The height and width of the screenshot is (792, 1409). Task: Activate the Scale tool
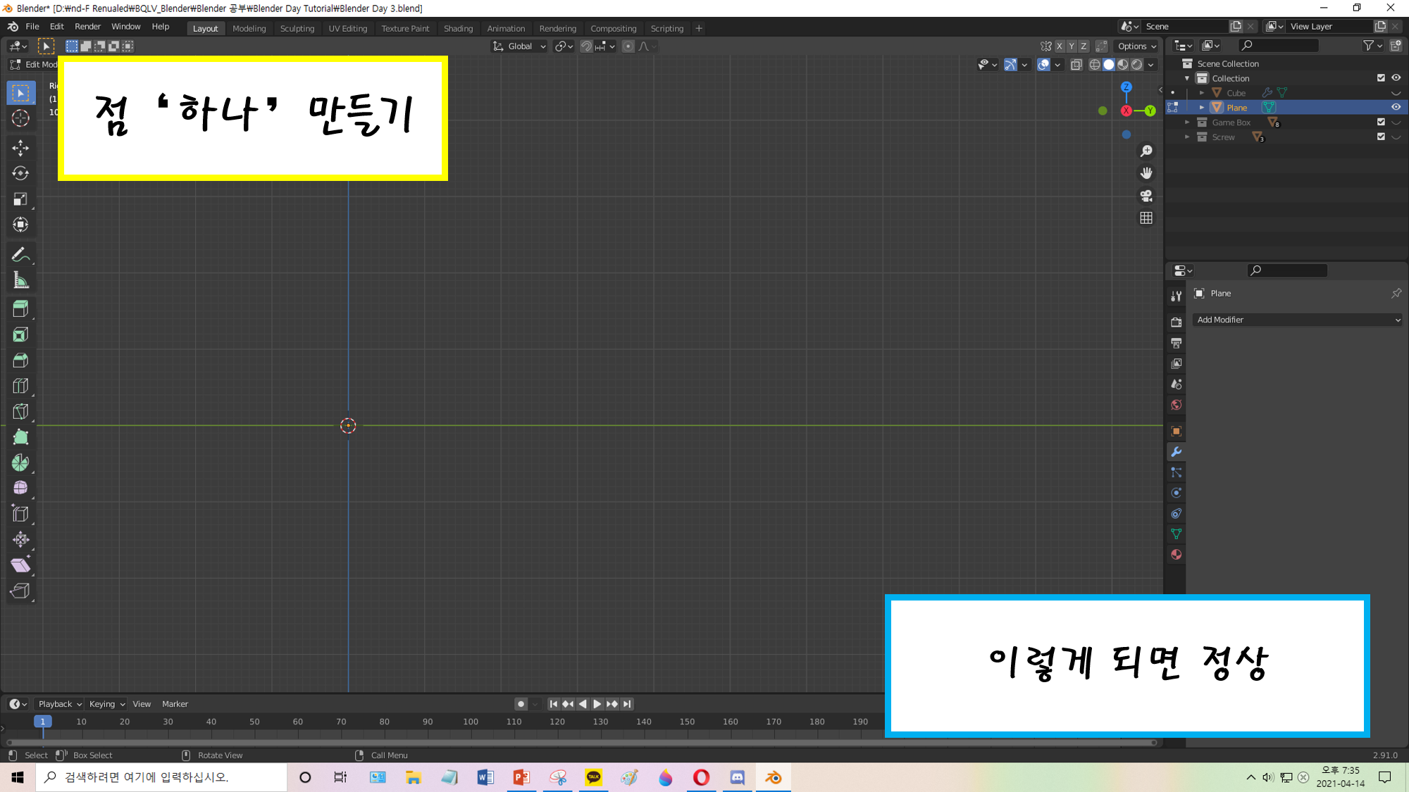pos(20,199)
